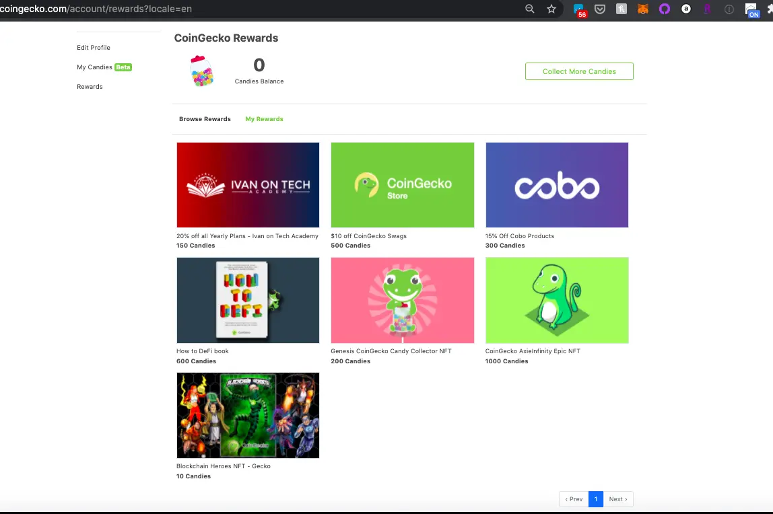Click the gray info circle extension icon
The width and height of the screenshot is (773, 514).
click(729, 9)
